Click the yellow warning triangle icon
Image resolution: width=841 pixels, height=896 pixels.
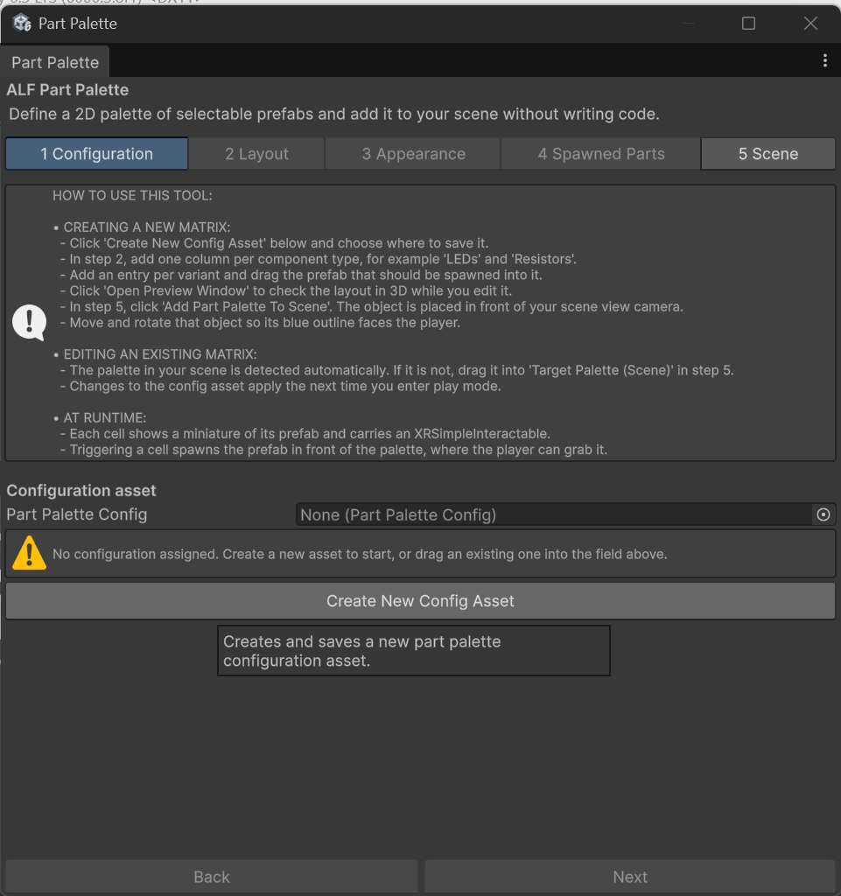pyautogui.click(x=29, y=553)
